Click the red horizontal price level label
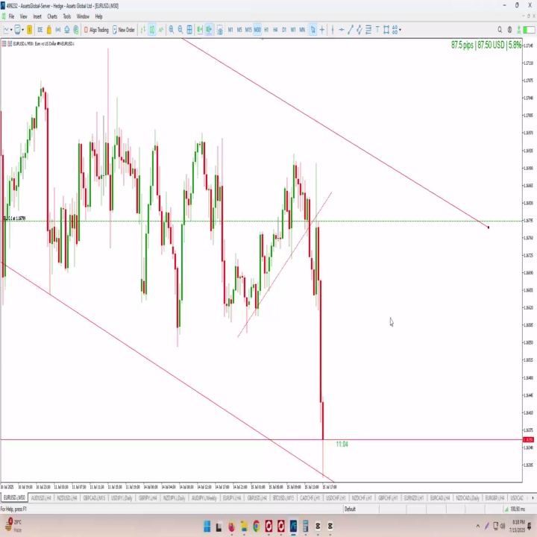This screenshot has height=537, width=537. [528, 439]
